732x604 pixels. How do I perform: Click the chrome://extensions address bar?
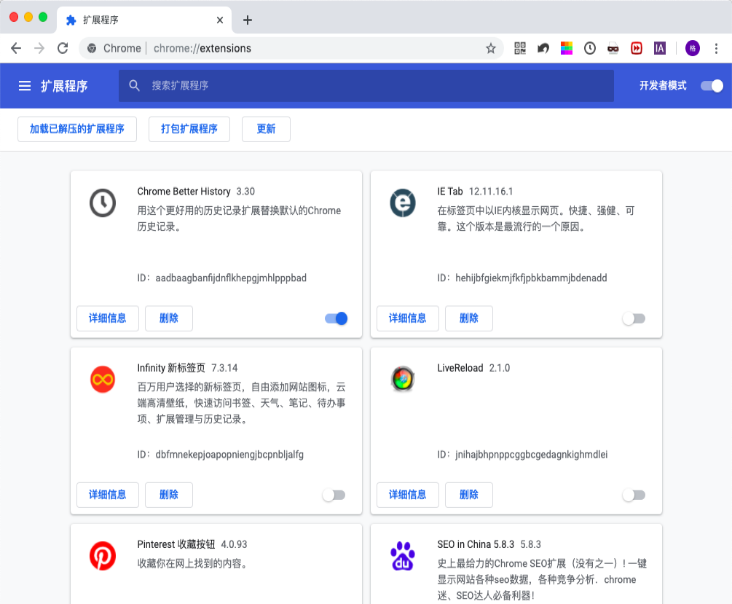click(x=291, y=48)
